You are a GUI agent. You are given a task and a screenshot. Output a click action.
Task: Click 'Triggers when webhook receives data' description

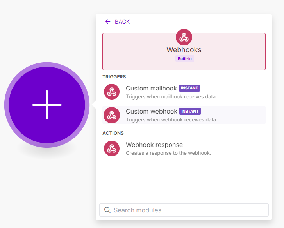(171, 120)
